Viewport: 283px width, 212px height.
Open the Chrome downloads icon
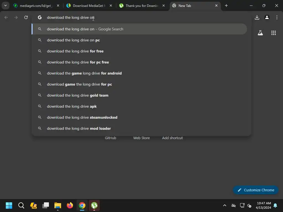[x=257, y=17]
